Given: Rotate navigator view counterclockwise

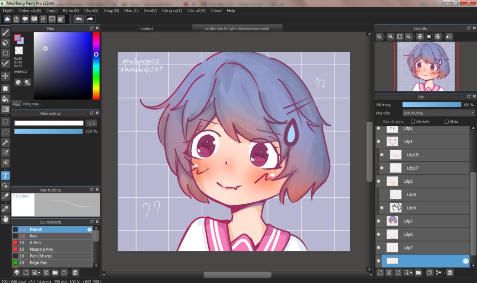Looking at the screenshot, I should click(x=420, y=36).
